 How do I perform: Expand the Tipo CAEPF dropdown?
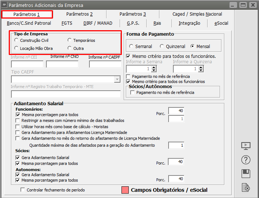[x=117, y=79]
